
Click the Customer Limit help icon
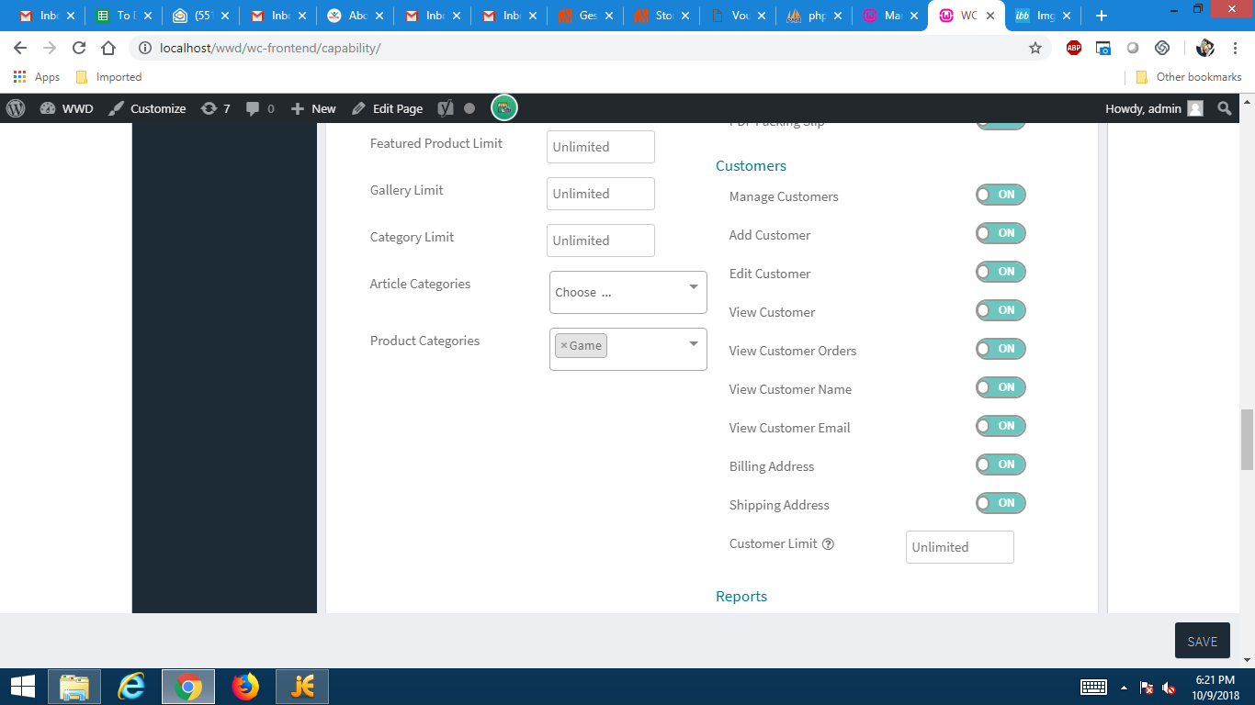pyautogui.click(x=828, y=543)
